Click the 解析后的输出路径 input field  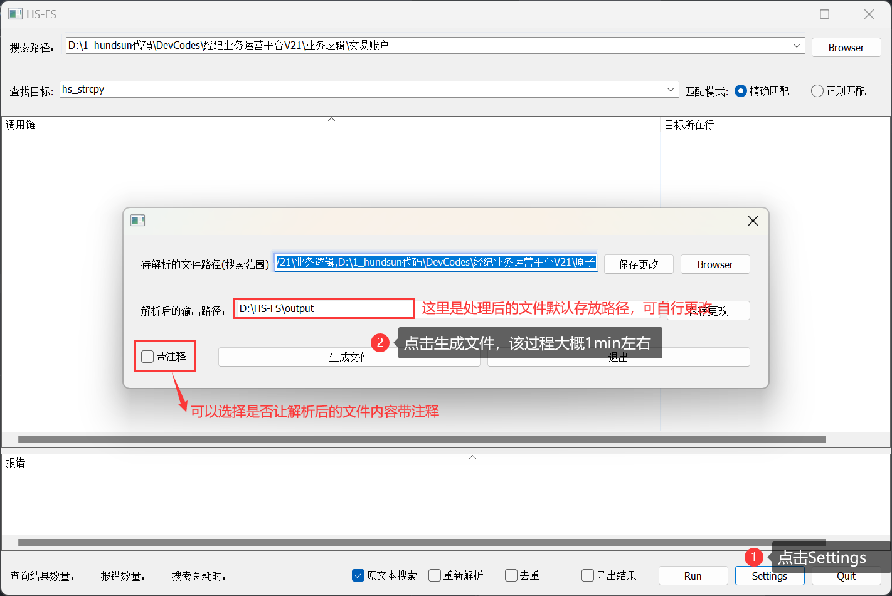tap(324, 308)
